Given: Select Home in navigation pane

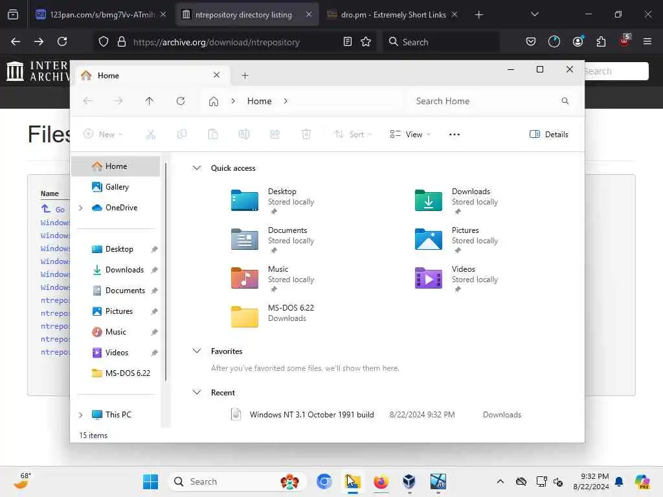Looking at the screenshot, I should pyautogui.click(x=116, y=166).
